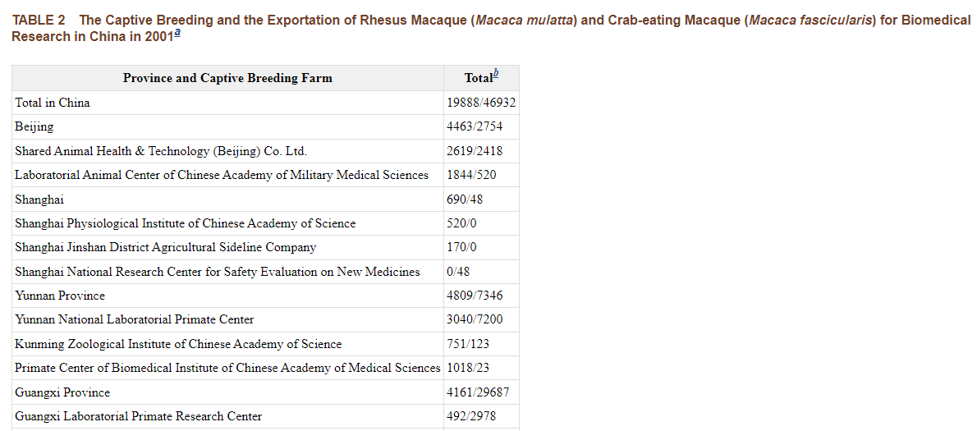977x431 pixels.
Task: Click Guangxi Laboratorial Primate Research Center row
Action: pyautogui.click(x=139, y=416)
